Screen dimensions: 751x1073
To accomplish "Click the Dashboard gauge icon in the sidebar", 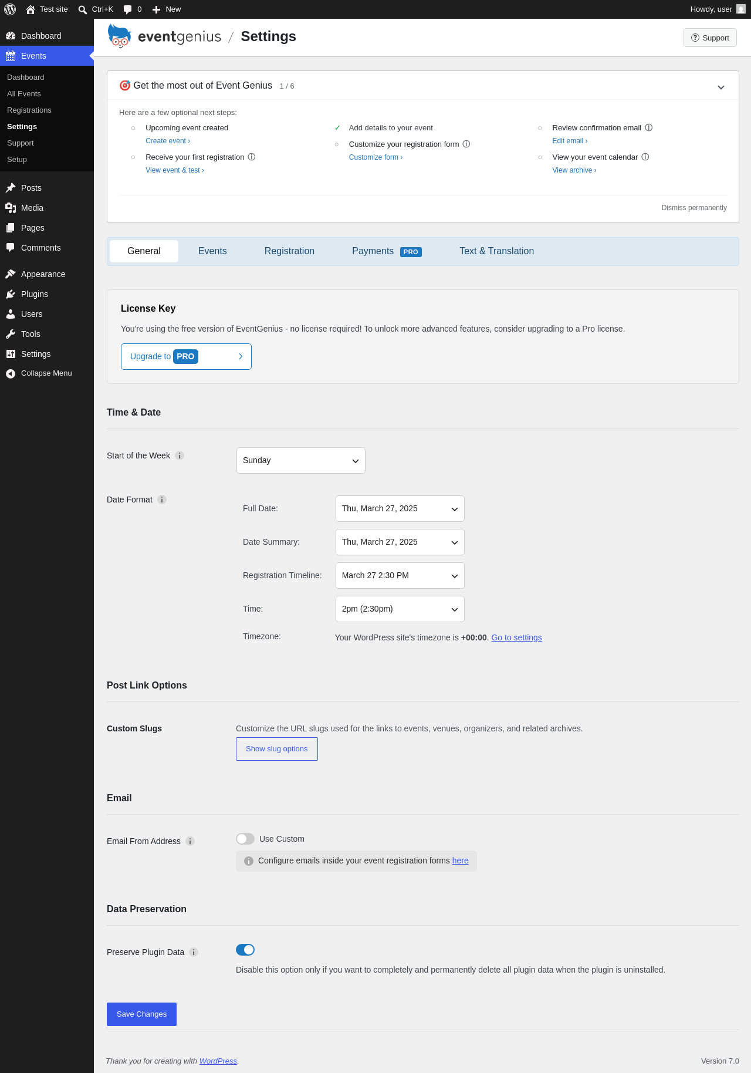I will [x=11, y=36].
